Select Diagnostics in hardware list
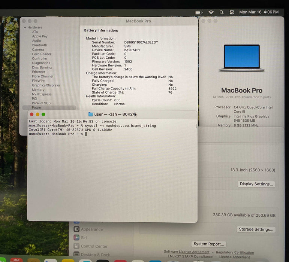Viewport: 289px width, 262px height. point(41,63)
